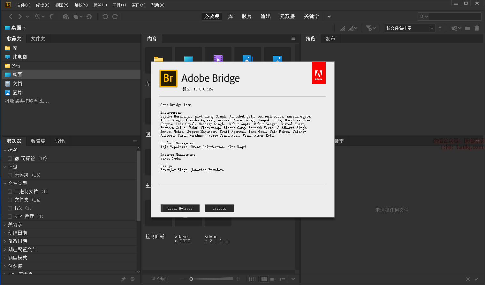Image resolution: width=485 pixels, height=285 pixels.
Task: Switch to the 元数据 workspace tab
Action: coord(287,17)
